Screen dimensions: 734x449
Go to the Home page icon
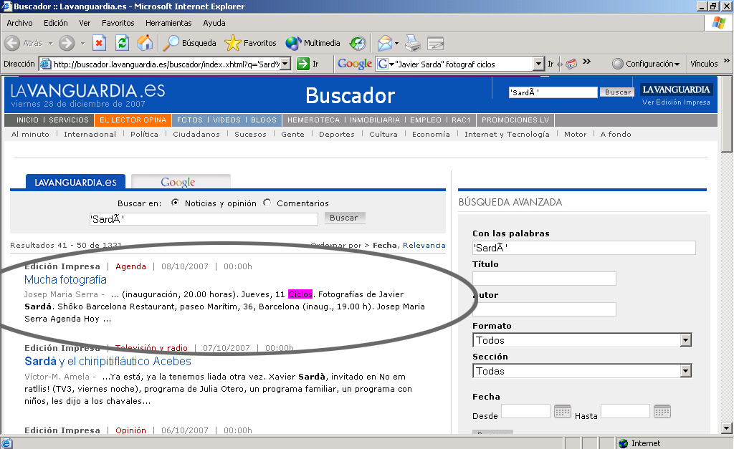tap(144, 43)
